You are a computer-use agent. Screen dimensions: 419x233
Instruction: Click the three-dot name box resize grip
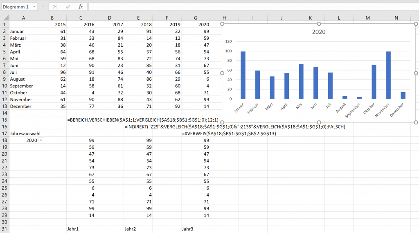coord(43,7)
